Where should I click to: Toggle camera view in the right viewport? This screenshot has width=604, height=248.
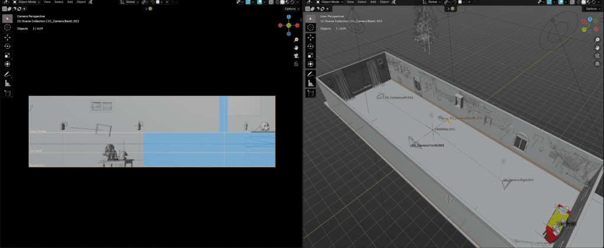[598, 56]
